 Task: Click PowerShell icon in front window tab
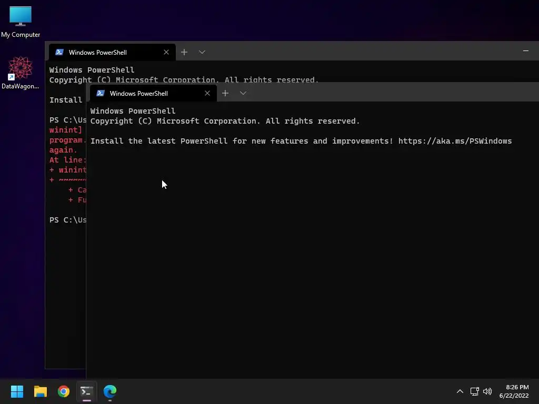[x=101, y=93]
